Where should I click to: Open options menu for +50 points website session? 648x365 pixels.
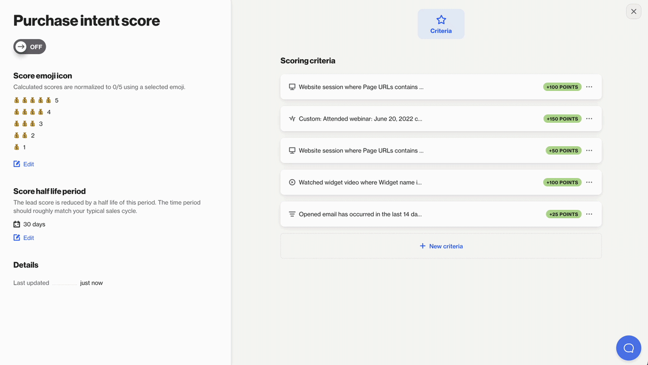pos(589,151)
